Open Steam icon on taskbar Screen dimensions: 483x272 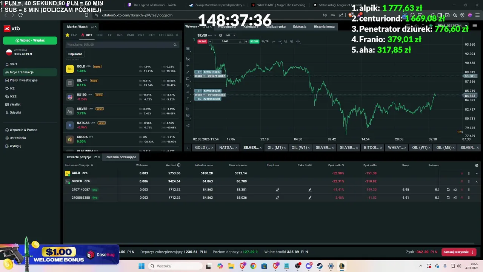320,266
